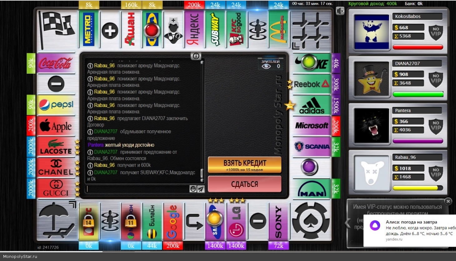
Task: Click the locked cell numbered 14
Action: pyautogui.click(x=89, y=222)
